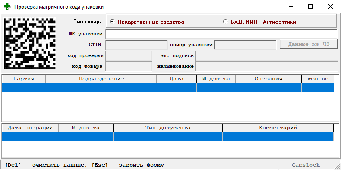Click the GTIN field
This screenshot has height=170, width=341.
coord(137,45)
